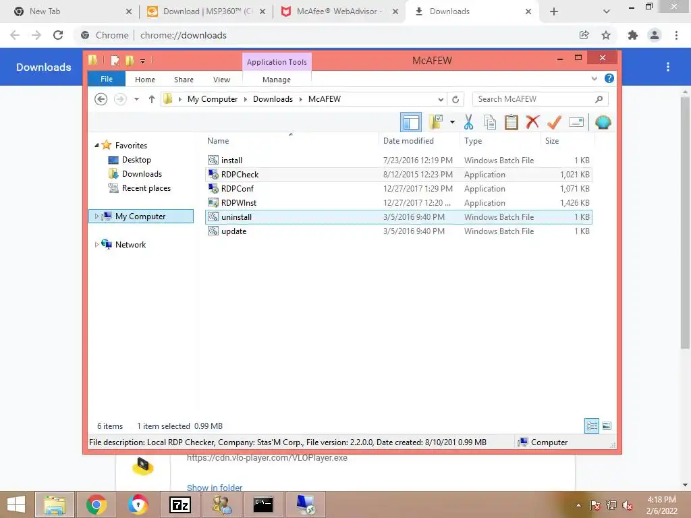Image resolution: width=691 pixels, height=518 pixels.
Task: Open the Manage ribbon tab
Action: coord(277,80)
